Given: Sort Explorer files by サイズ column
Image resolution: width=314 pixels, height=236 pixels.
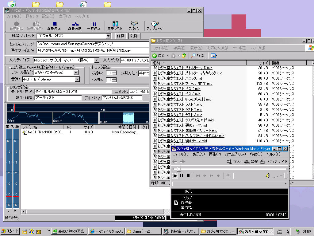Looking at the screenshot, I should tap(258, 63).
